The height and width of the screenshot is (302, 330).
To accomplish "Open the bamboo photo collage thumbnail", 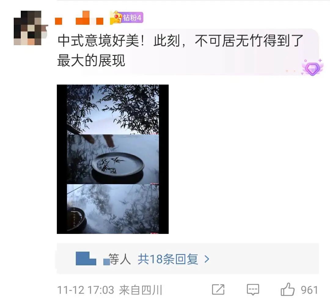I will click(112, 159).
